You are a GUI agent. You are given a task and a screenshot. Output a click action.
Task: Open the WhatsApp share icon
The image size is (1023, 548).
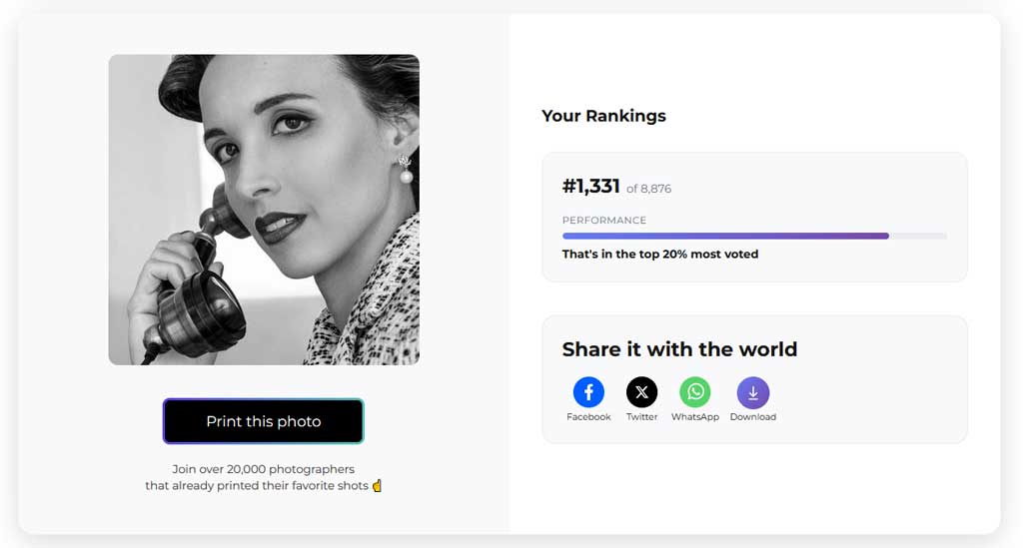[x=694, y=392]
